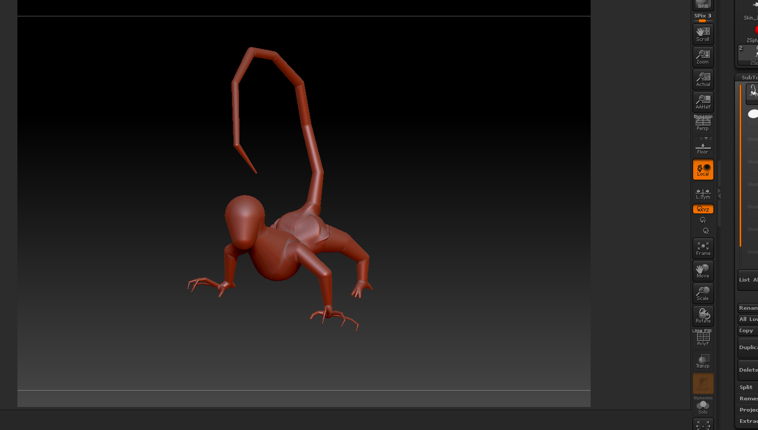Toggle PolyF polyframe display
Viewport: 758px width, 430px height.
click(703, 338)
